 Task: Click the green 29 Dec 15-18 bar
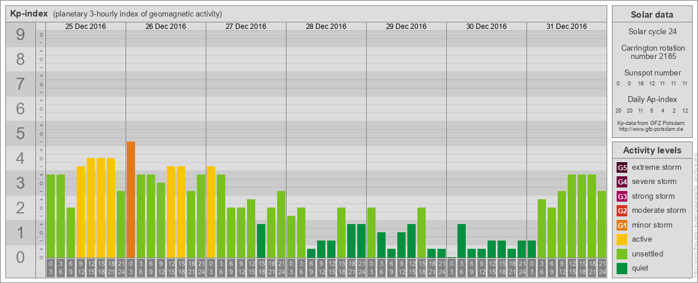click(422, 233)
